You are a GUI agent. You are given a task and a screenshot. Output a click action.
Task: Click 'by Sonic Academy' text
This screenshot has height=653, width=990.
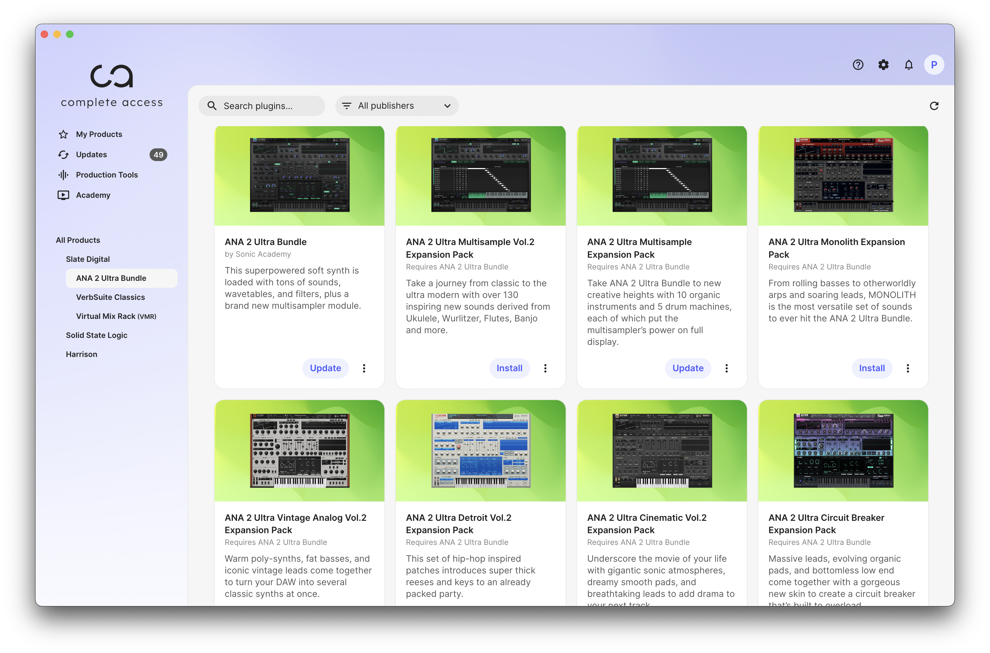pyautogui.click(x=258, y=254)
